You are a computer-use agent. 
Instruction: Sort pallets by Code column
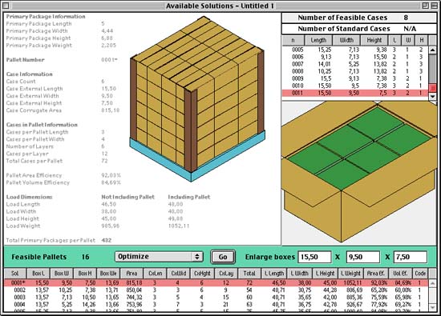pos(420,273)
